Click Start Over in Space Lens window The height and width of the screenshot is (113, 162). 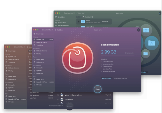80,13
